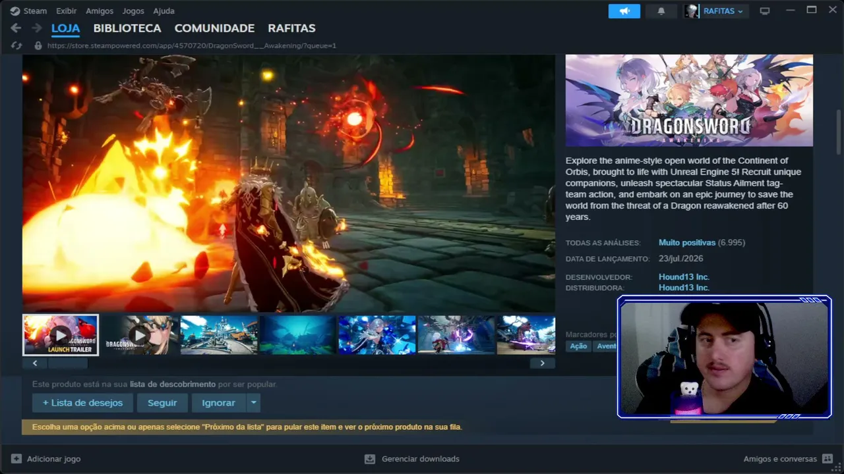Click the Adicionar jogo plus icon
Viewport: 844px width, 474px height.
tap(16, 459)
